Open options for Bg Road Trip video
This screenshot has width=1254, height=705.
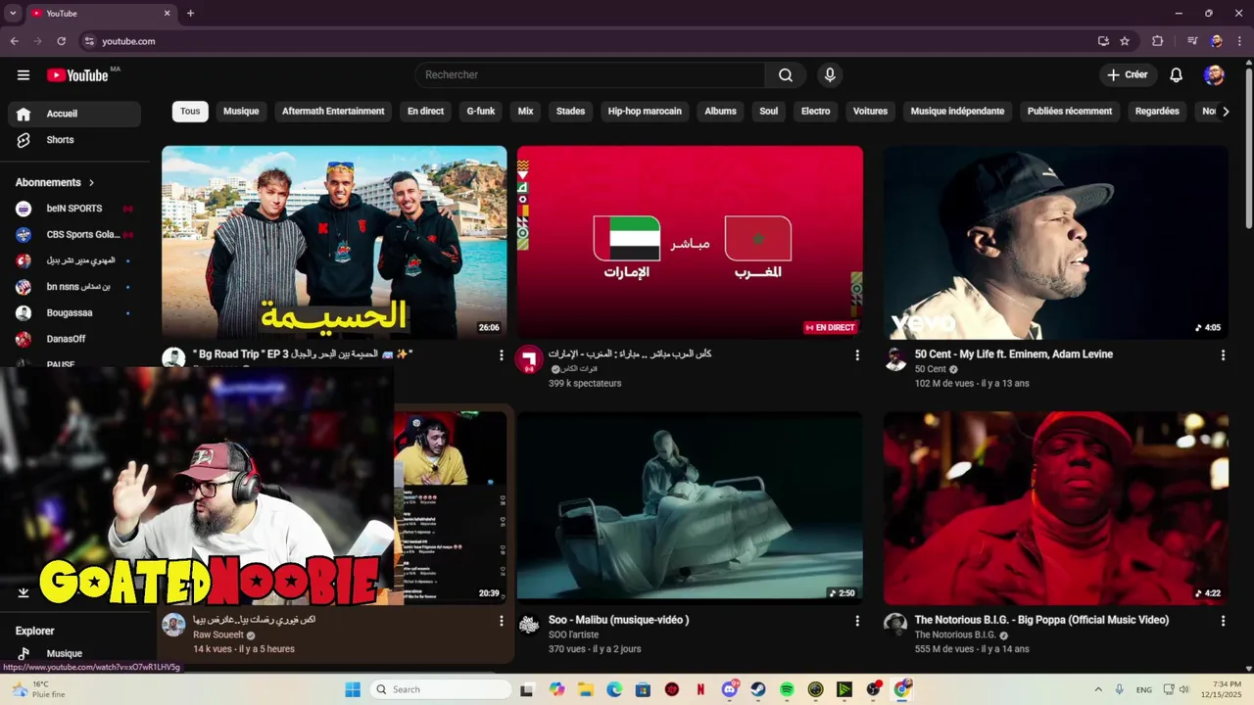[501, 355]
